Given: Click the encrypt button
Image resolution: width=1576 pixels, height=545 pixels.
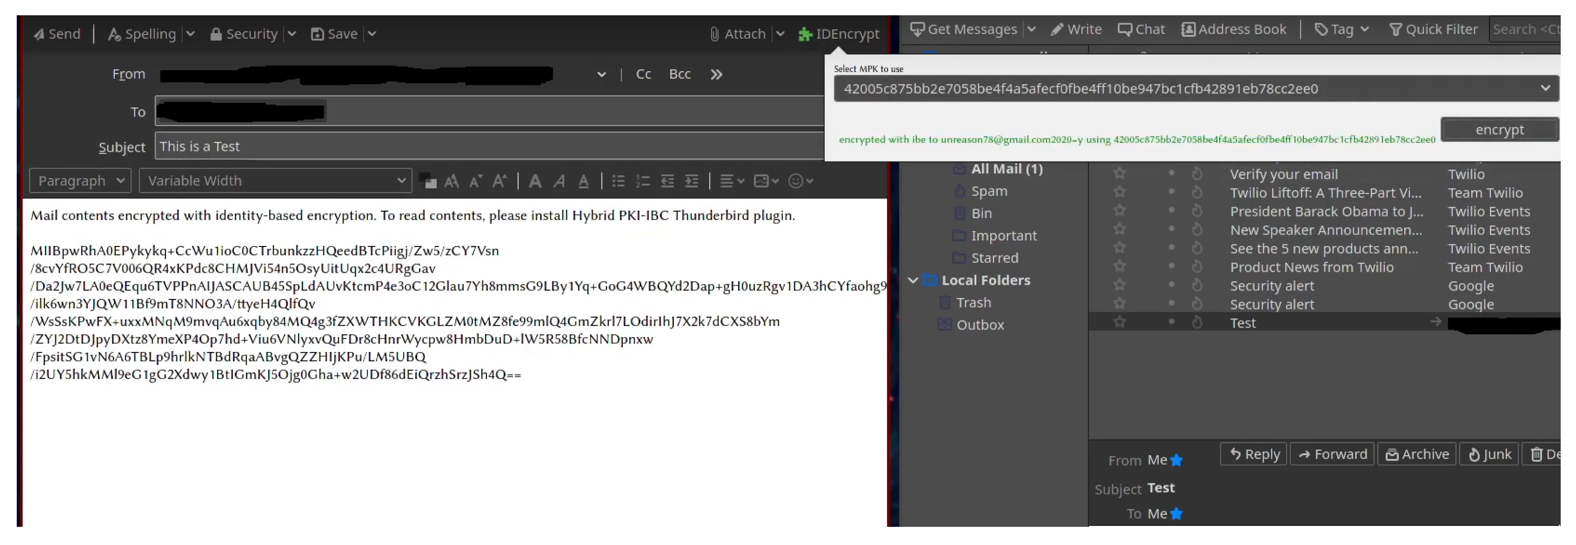Looking at the screenshot, I should point(1499,130).
